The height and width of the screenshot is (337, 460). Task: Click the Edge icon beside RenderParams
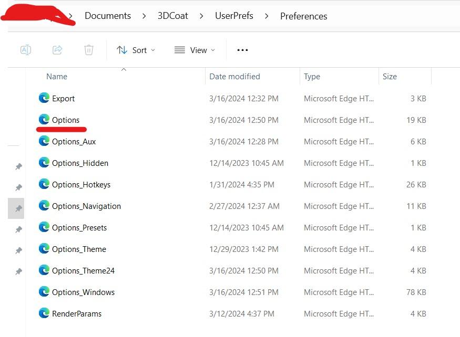point(44,313)
